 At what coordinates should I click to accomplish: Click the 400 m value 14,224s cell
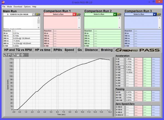click(x=27, y=44)
